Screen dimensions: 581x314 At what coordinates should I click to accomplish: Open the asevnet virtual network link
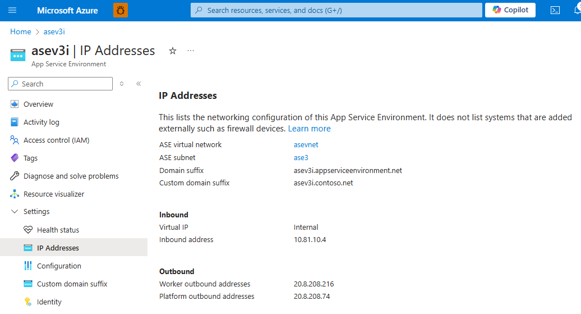tap(306, 145)
